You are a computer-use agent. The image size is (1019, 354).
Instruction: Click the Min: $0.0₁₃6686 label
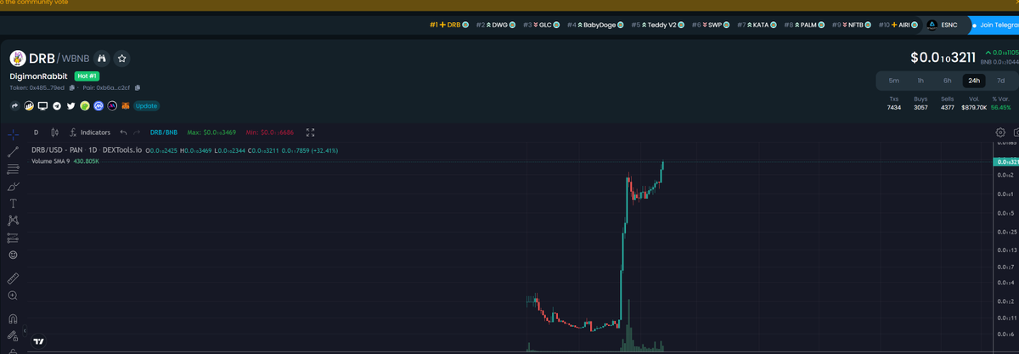click(270, 132)
